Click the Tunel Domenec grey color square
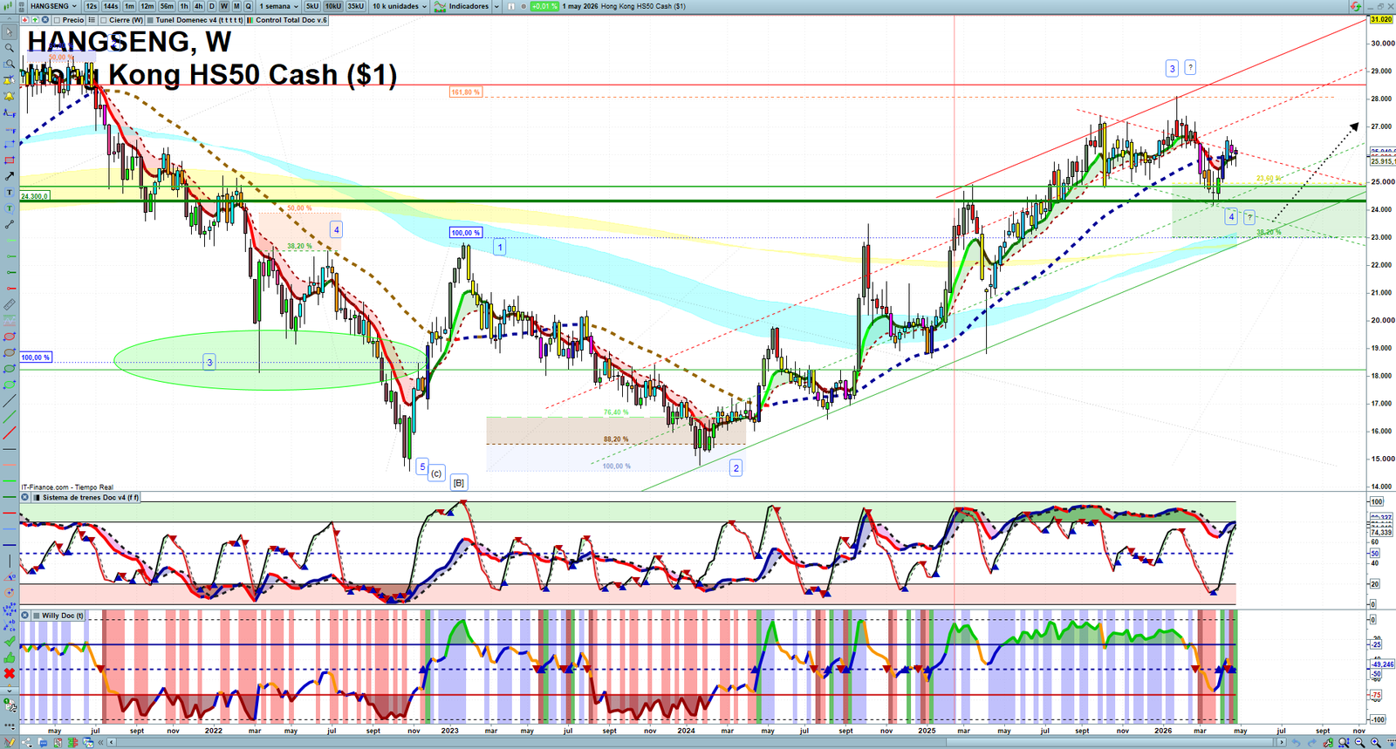Viewport: 1396px width, 749px height. click(150, 19)
